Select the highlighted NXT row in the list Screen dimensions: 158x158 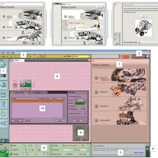coord(37,101)
